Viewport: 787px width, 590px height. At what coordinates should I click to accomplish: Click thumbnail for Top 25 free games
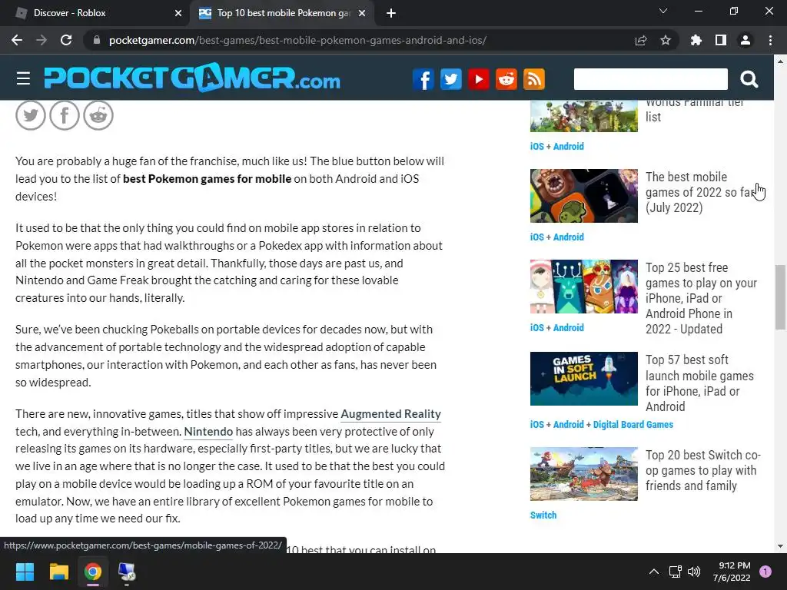pyautogui.click(x=584, y=287)
